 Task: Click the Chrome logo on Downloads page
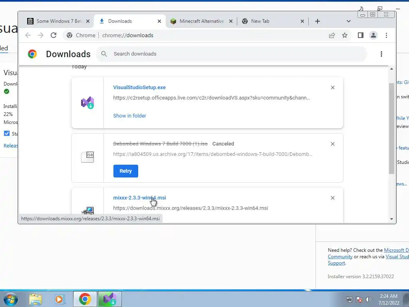(x=32, y=54)
